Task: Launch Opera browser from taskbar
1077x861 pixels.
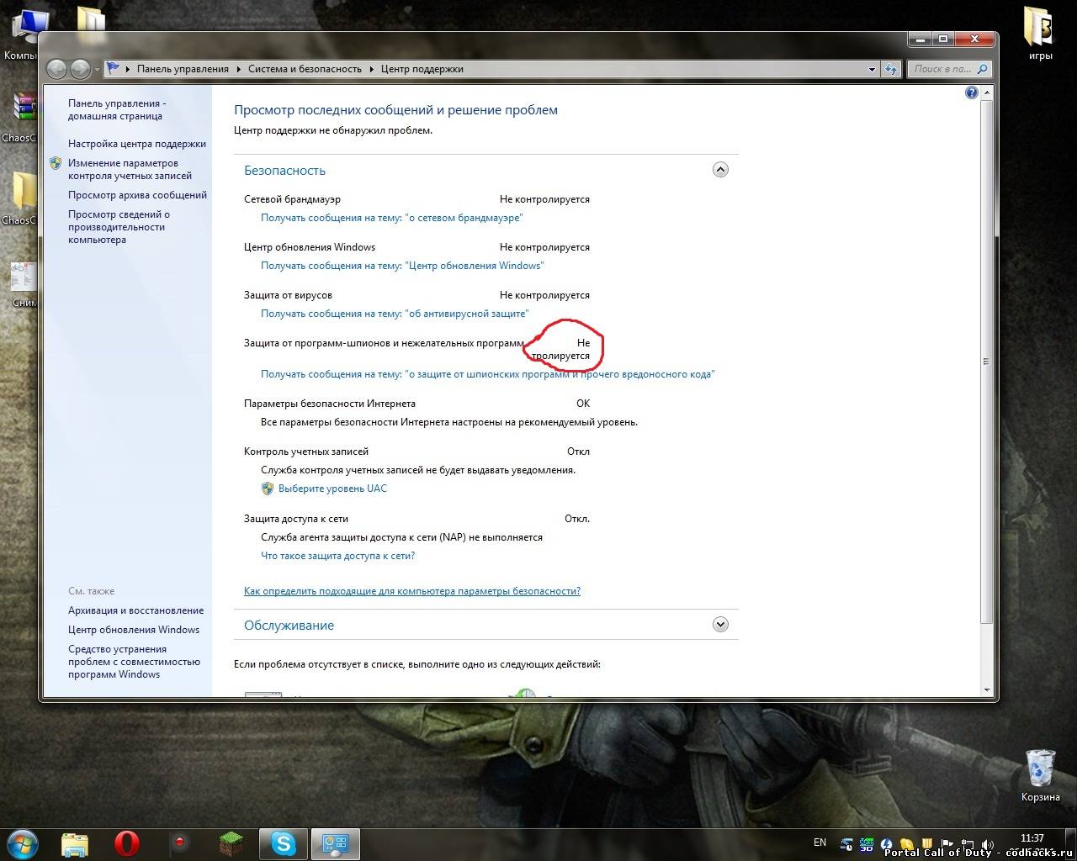Action: pos(127,843)
